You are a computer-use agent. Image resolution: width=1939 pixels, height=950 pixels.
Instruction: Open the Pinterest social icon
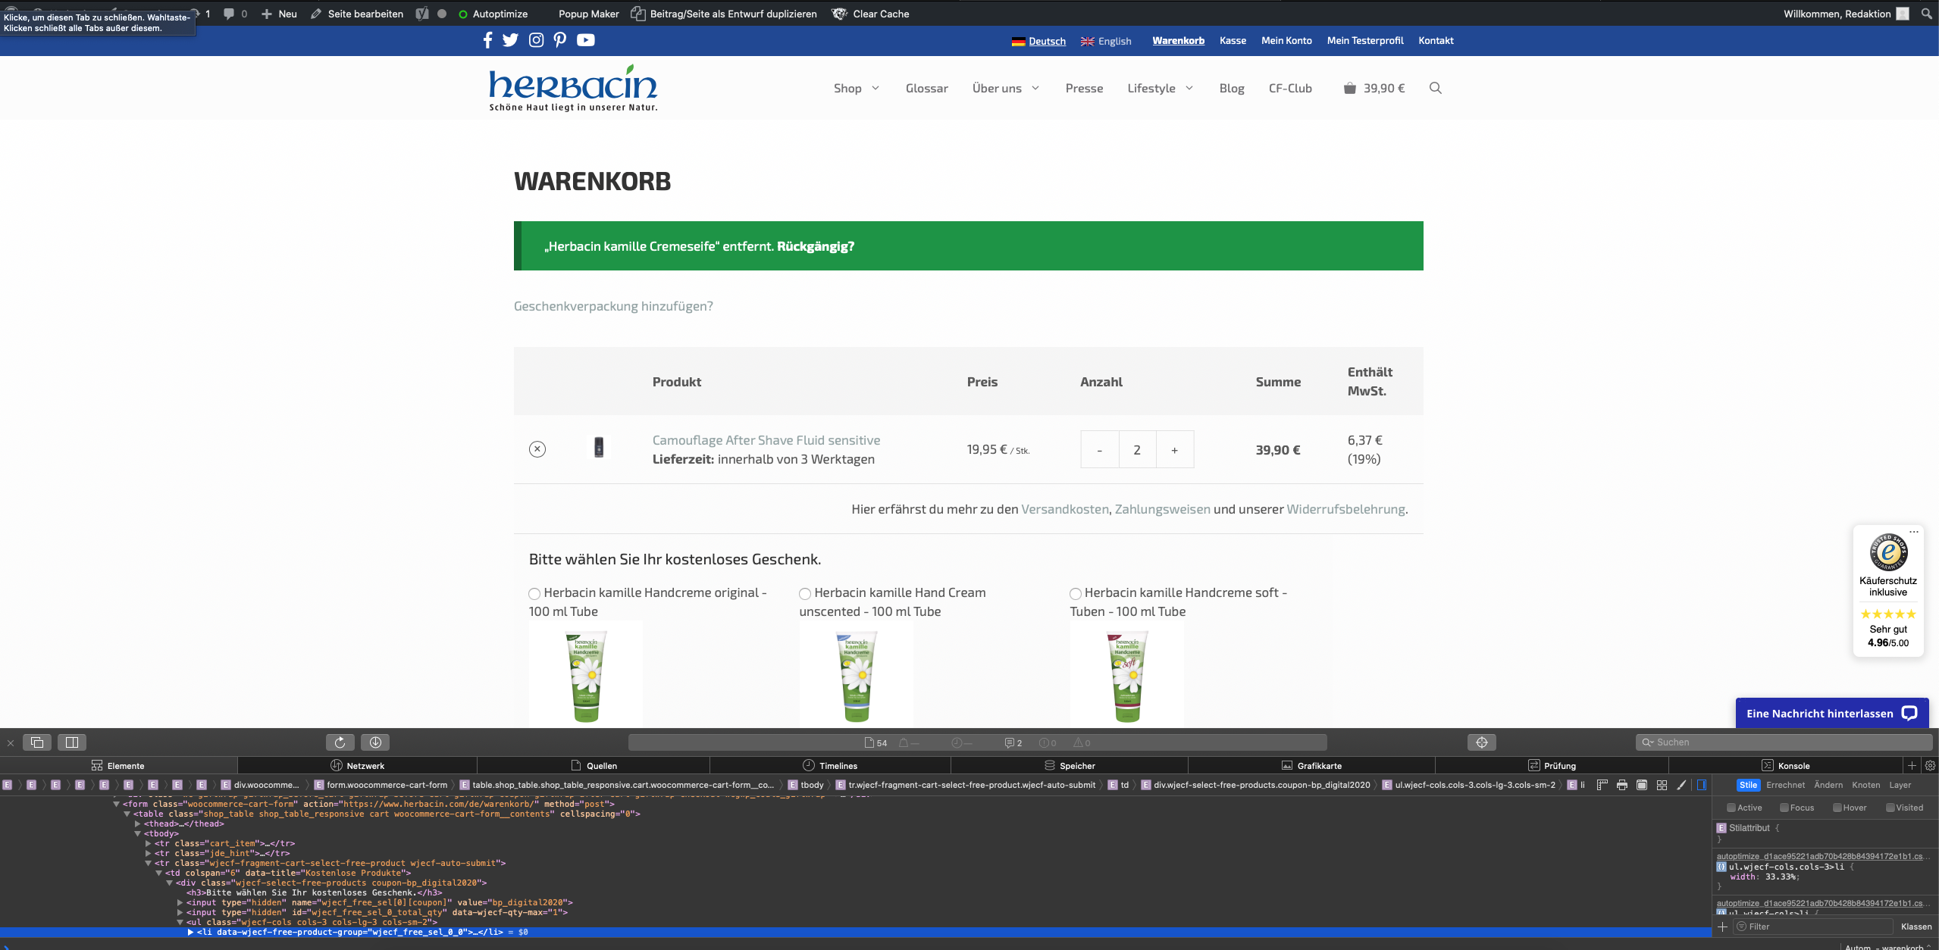click(x=559, y=40)
